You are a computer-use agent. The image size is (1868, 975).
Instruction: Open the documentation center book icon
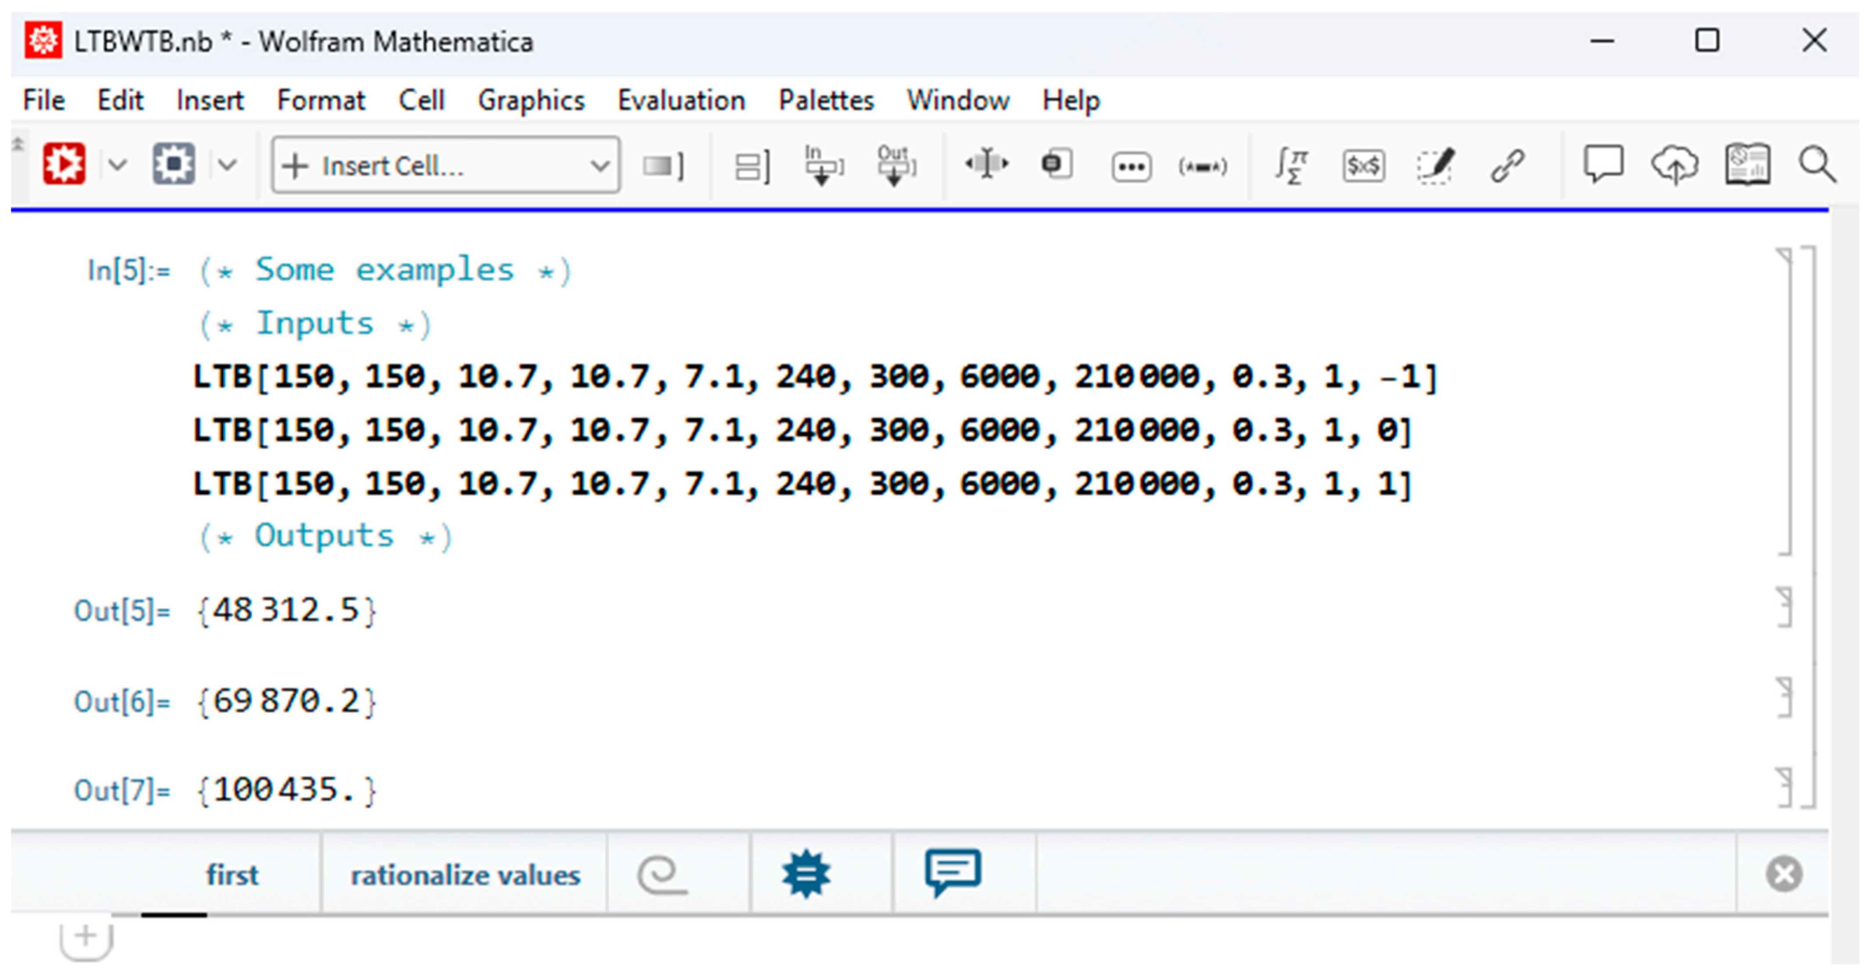point(1748,165)
